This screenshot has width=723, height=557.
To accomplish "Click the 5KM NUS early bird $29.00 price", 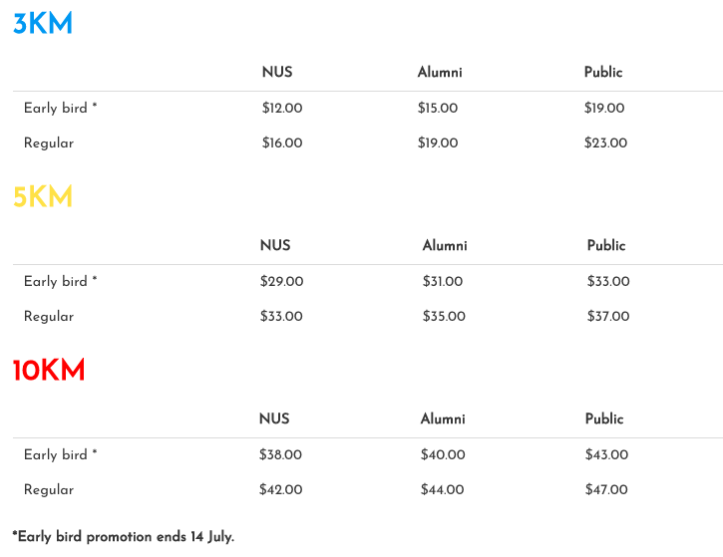I will (x=281, y=281).
